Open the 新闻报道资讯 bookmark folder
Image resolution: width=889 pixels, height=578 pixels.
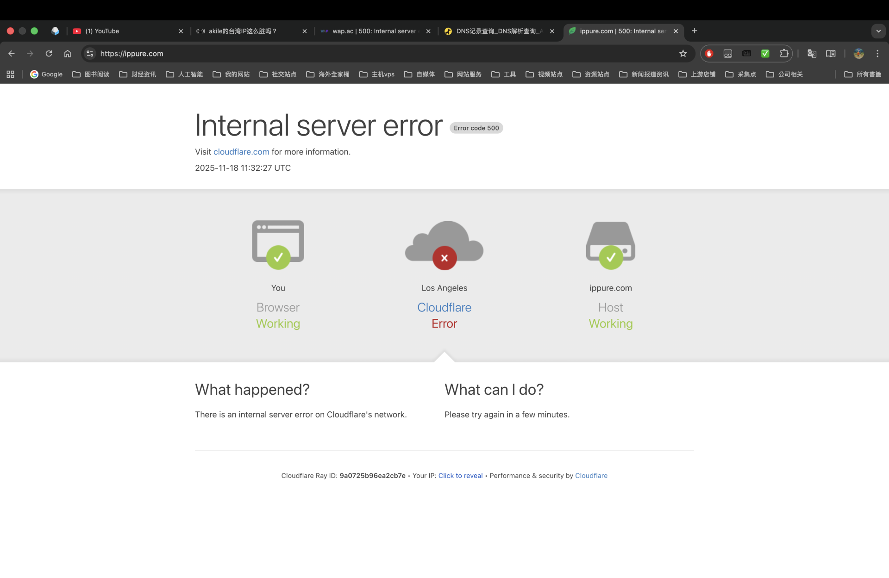pos(644,74)
